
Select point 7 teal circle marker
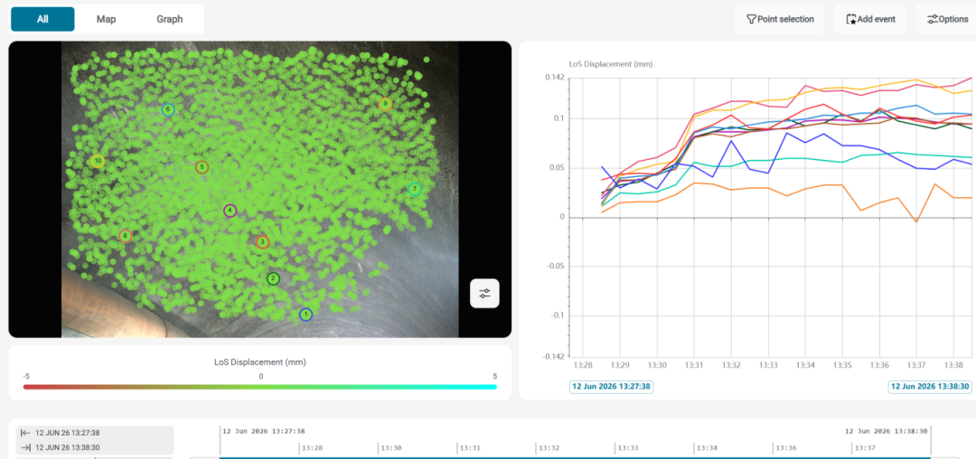pos(415,190)
